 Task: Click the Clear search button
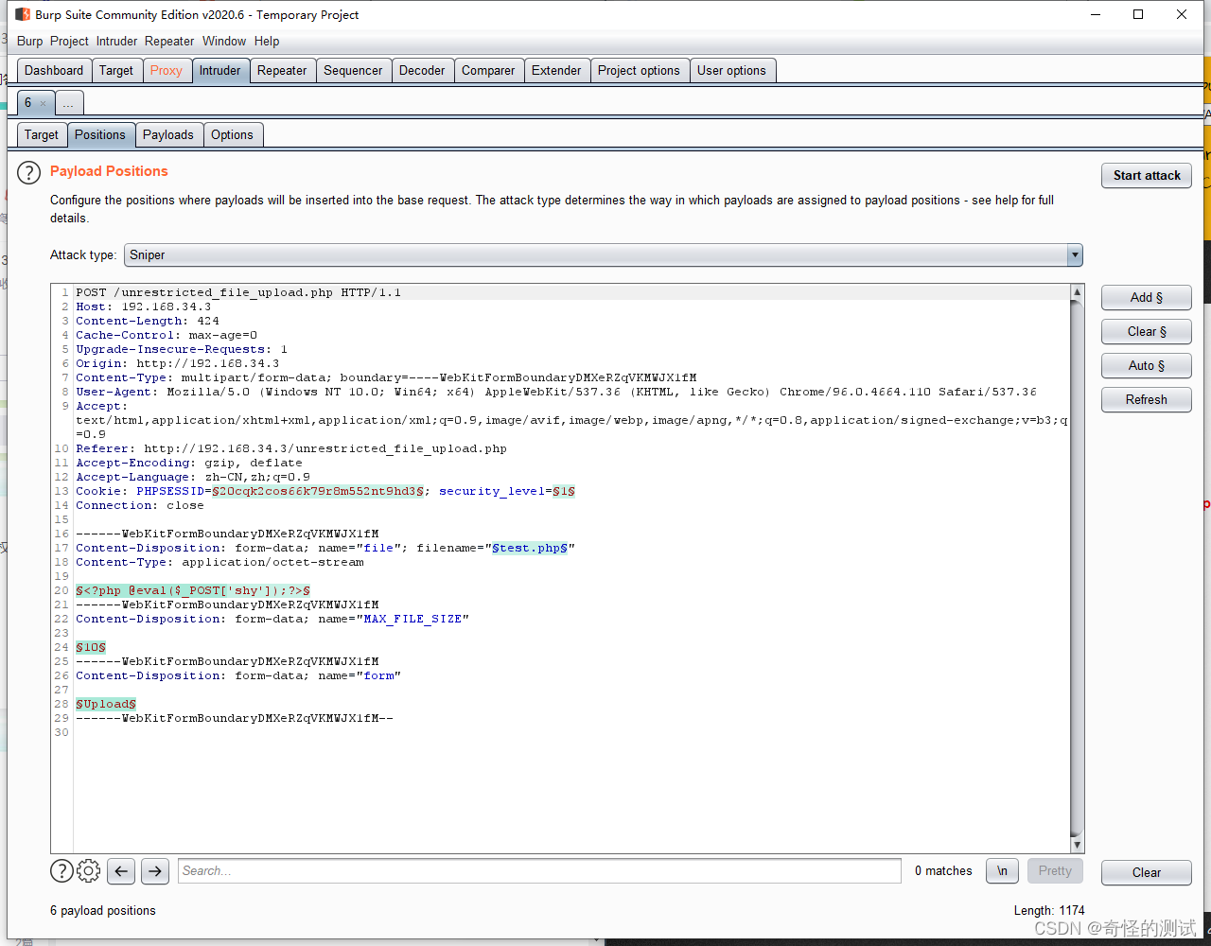coord(1147,872)
